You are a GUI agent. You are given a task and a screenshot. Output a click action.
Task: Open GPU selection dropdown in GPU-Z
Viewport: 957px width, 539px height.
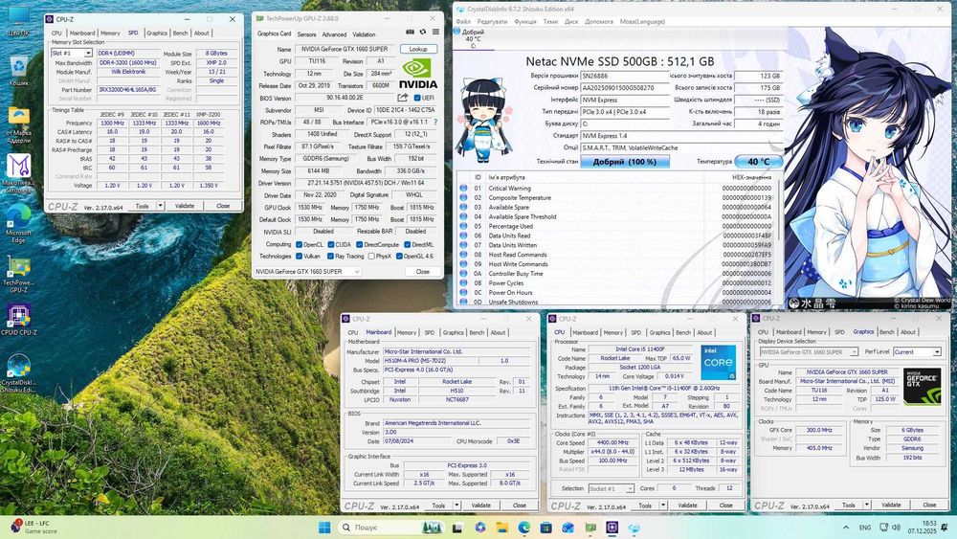pos(307,272)
